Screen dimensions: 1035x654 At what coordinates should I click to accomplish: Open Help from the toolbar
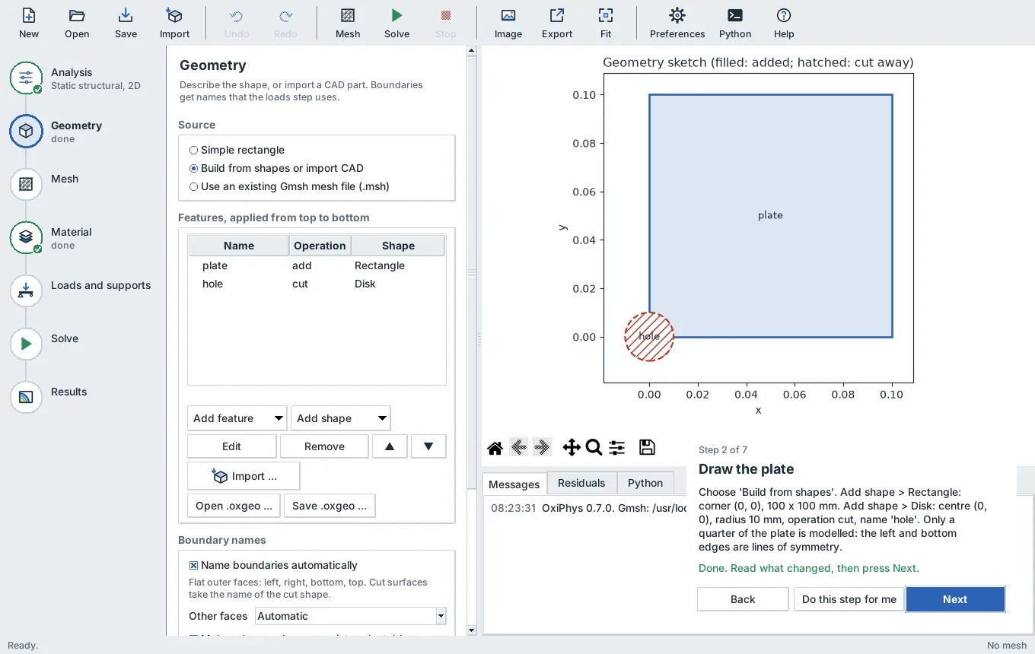(784, 23)
